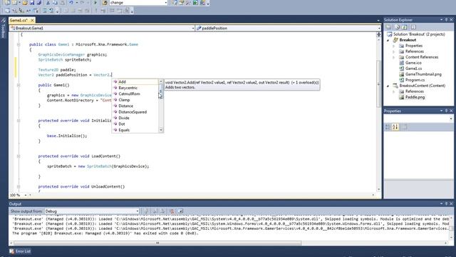Select Add in the IntelliSense list
The image size is (456, 257).
[x=135, y=82]
